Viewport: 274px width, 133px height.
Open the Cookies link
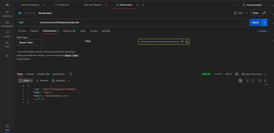point(262,31)
